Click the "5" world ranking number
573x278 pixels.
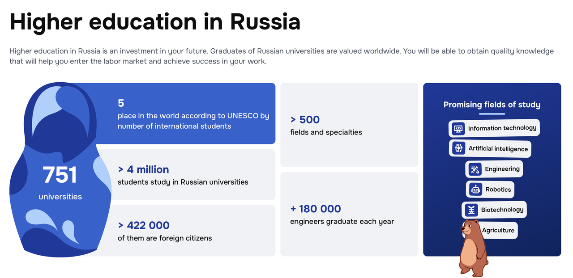click(x=121, y=103)
